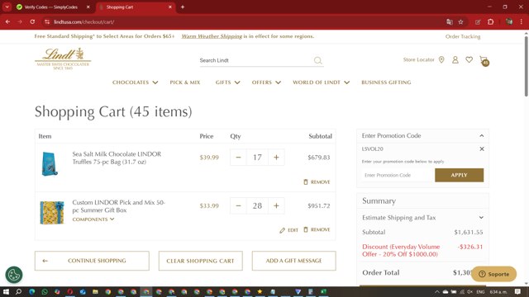
Task: Increase Summer Gift Box quantity
Action: (276, 205)
